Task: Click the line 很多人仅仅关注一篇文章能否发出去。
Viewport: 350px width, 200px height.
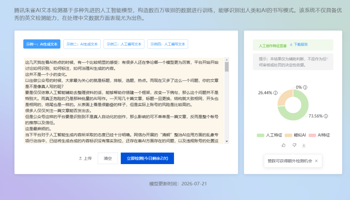Action: [x=58, y=111]
